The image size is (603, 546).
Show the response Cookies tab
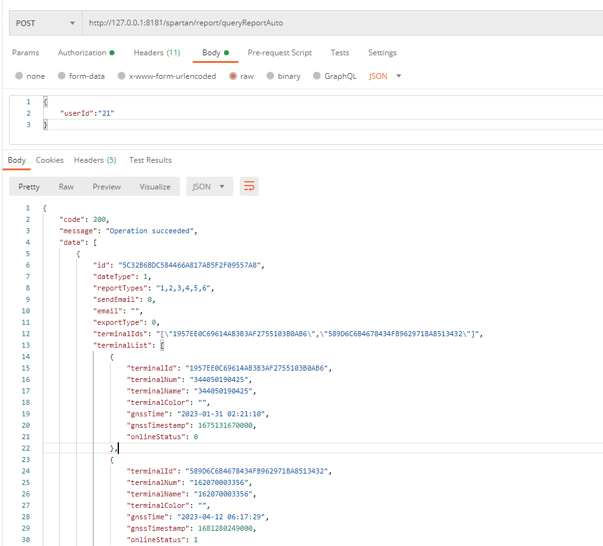(50, 160)
